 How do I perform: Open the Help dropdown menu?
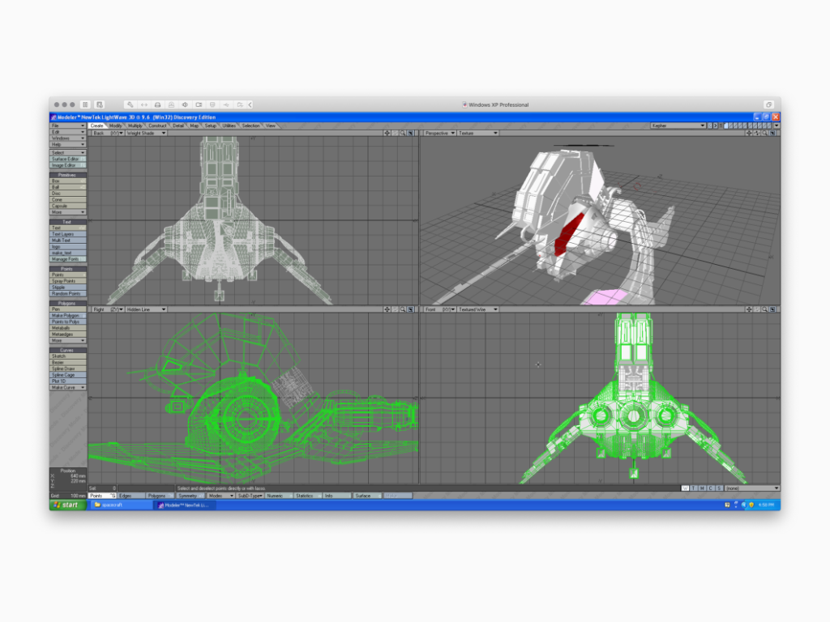pyautogui.click(x=68, y=144)
